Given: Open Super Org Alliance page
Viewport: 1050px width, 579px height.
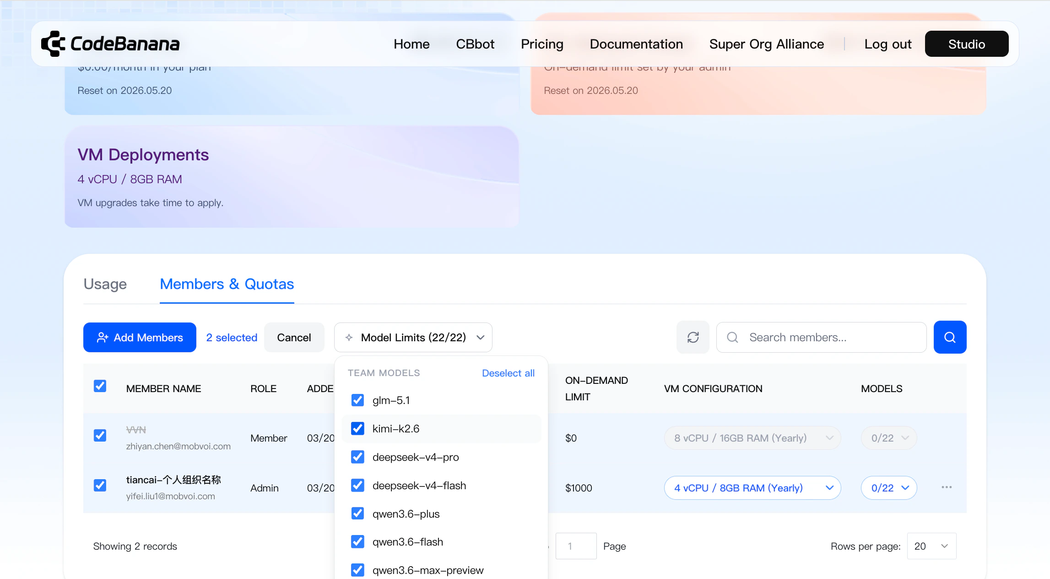Looking at the screenshot, I should tap(767, 44).
